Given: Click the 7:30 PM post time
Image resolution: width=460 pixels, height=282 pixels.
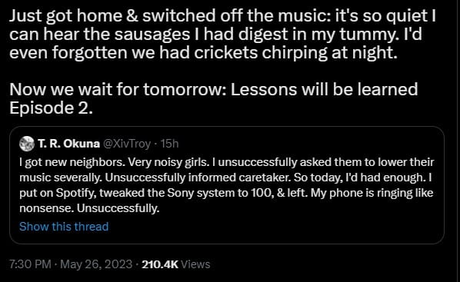Looking at the screenshot, I should [30, 264].
